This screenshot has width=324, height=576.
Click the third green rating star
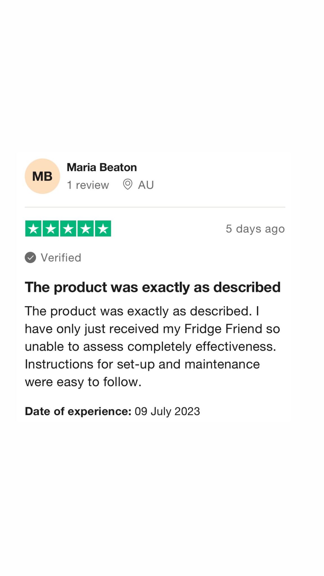(x=68, y=228)
